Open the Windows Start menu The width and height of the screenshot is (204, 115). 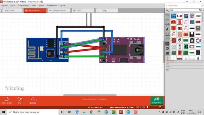(4, 112)
